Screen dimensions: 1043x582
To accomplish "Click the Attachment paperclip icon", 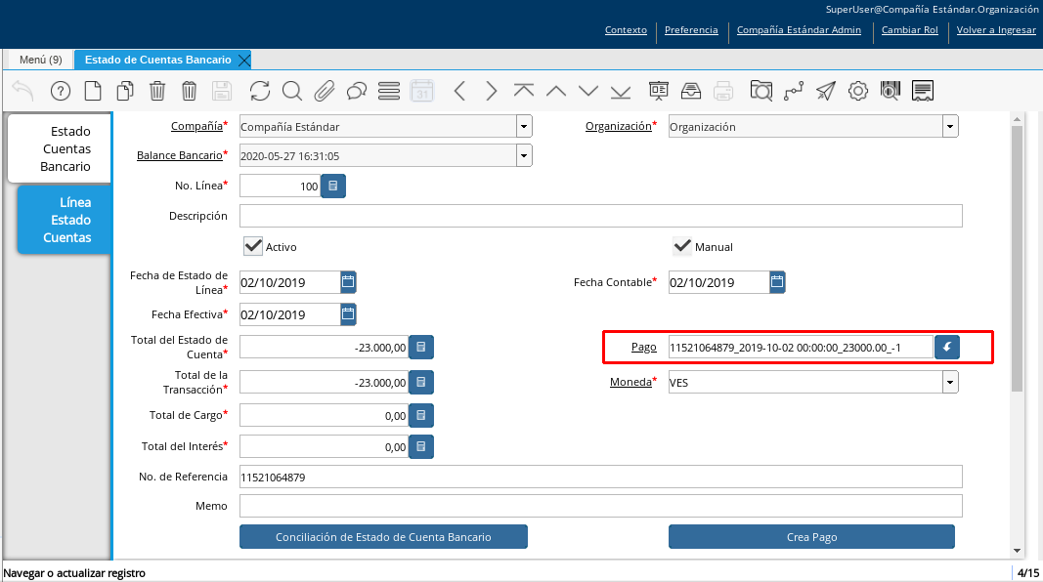I will (x=324, y=91).
